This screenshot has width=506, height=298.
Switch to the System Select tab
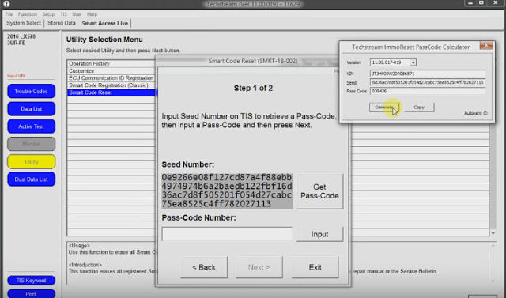tap(24, 23)
